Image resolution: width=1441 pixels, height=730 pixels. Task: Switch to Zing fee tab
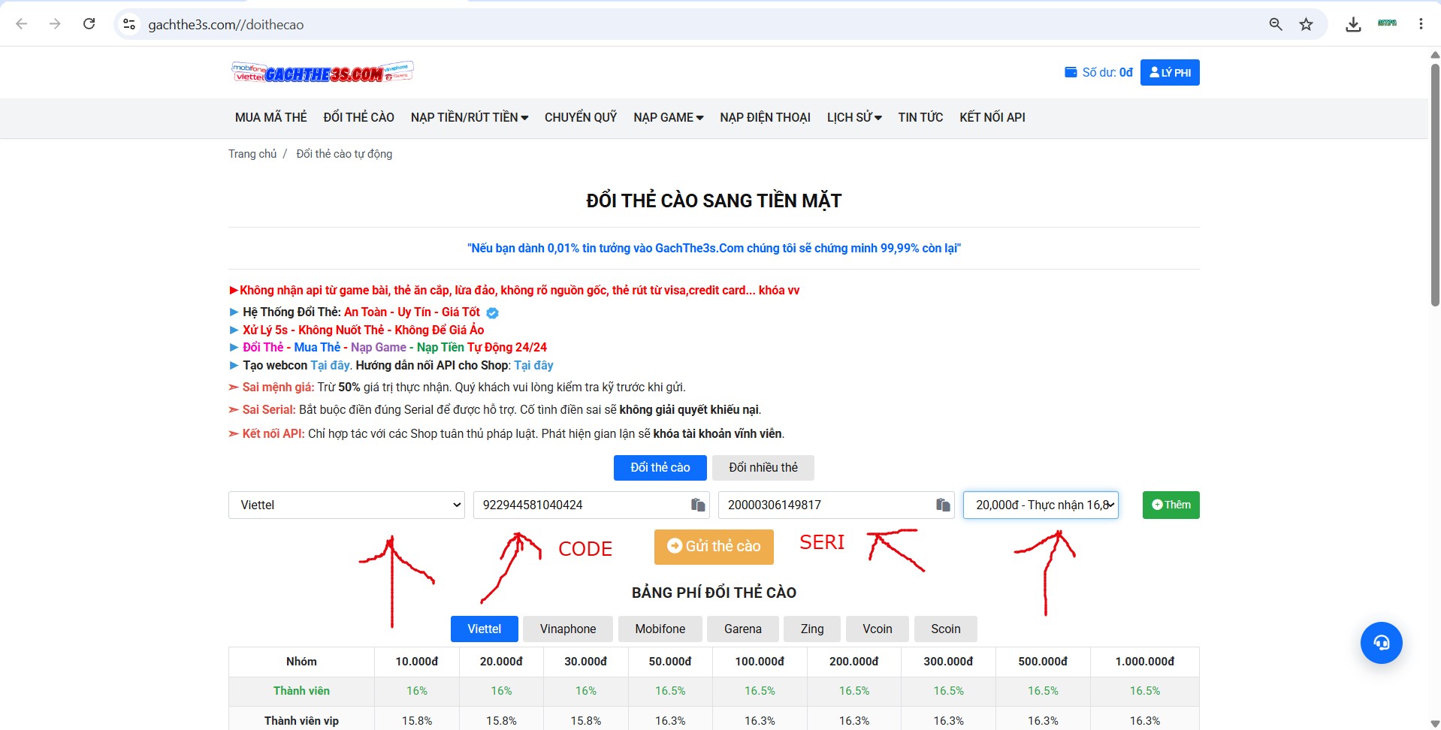(812, 629)
